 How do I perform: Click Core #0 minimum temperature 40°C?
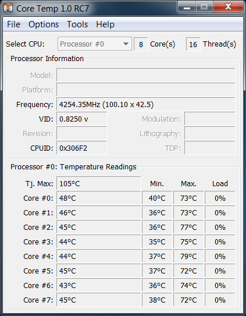pyautogui.click(x=157, y=198)
